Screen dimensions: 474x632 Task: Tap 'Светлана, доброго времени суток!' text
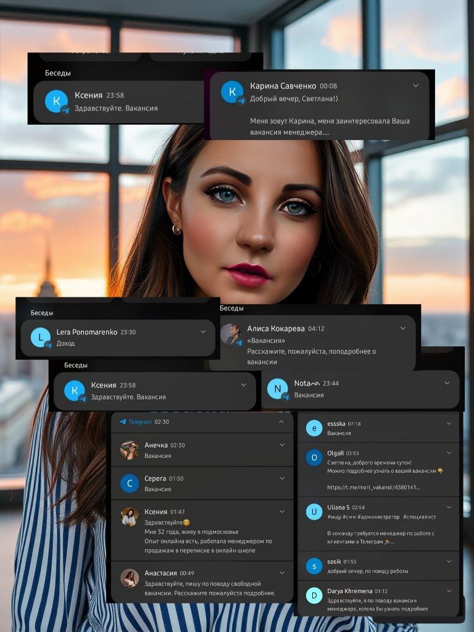tap(369, 463)
